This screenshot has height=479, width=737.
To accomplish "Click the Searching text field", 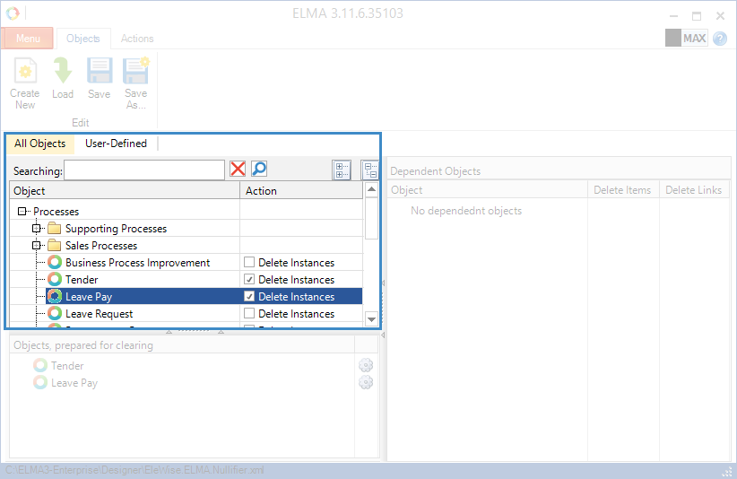I will (x=143, y=170).
